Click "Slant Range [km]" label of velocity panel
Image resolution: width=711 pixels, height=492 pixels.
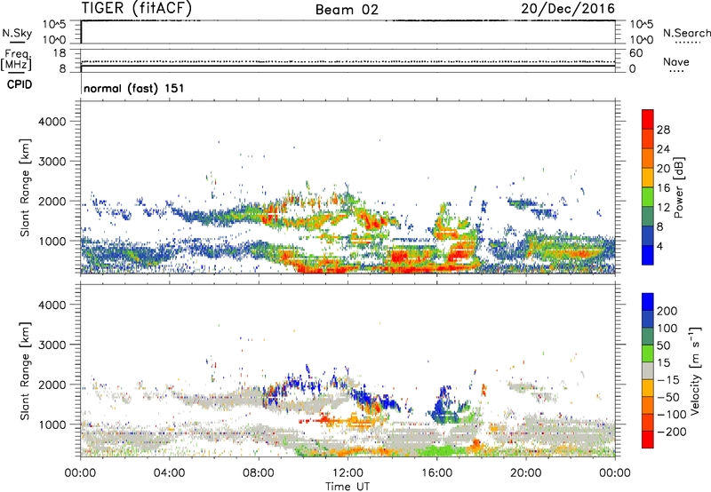(x=25, y=371)
